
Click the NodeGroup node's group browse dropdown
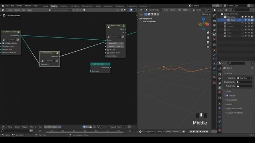click(43, 61)
